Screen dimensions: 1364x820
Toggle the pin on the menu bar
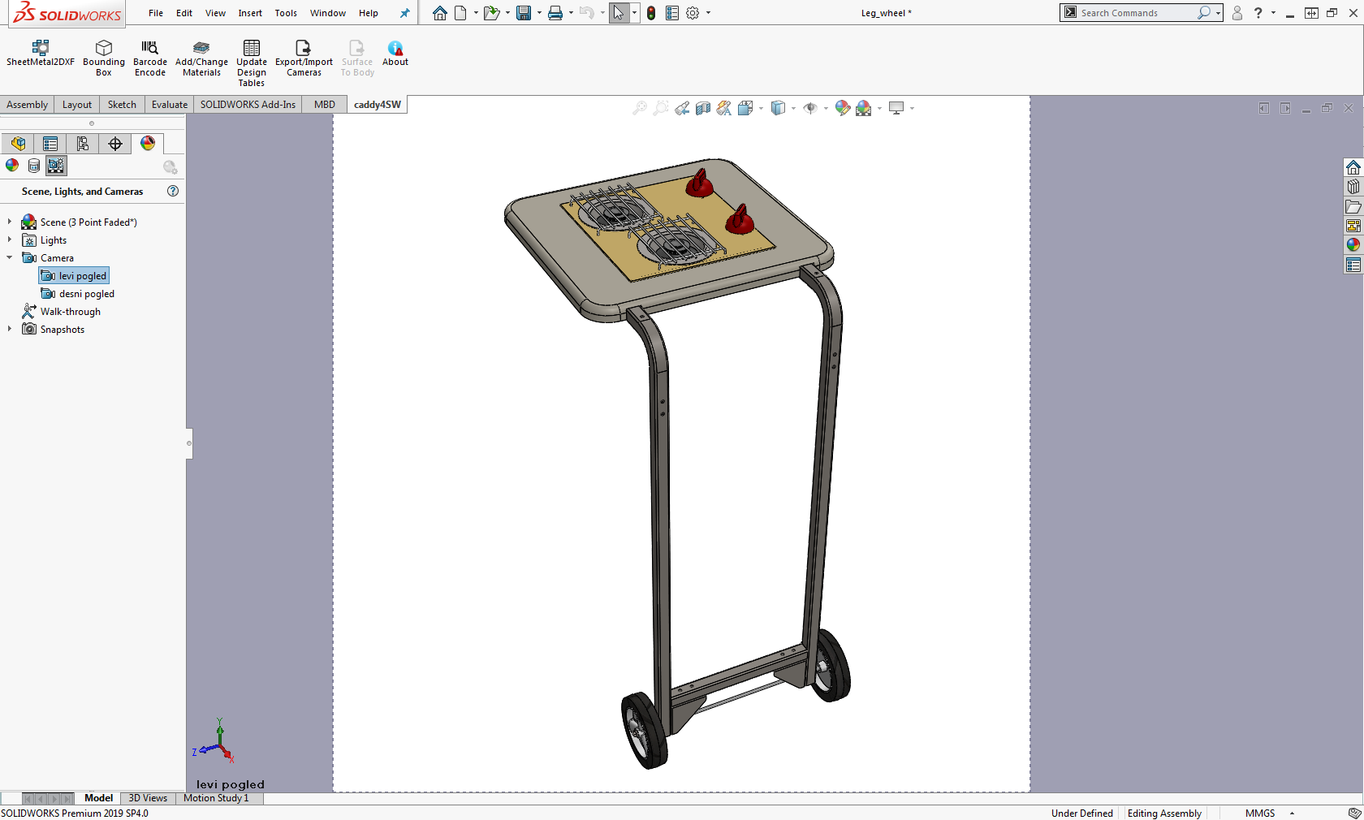click(404, 13)
